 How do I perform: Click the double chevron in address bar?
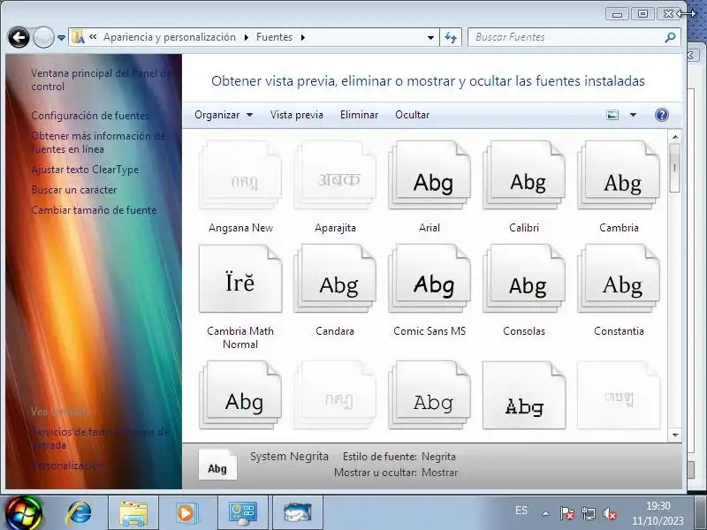click(x=93, y=37)
